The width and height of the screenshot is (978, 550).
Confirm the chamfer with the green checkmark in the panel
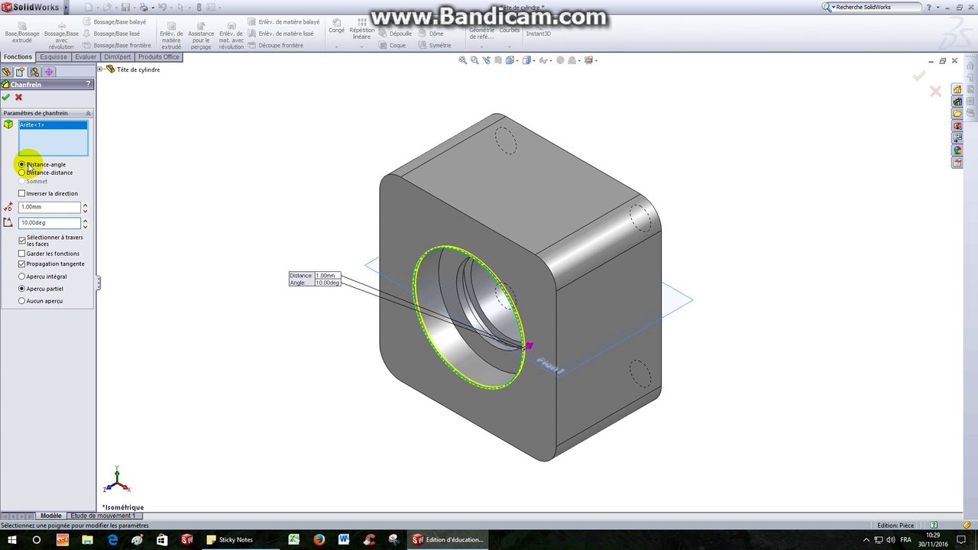point(6,97)
